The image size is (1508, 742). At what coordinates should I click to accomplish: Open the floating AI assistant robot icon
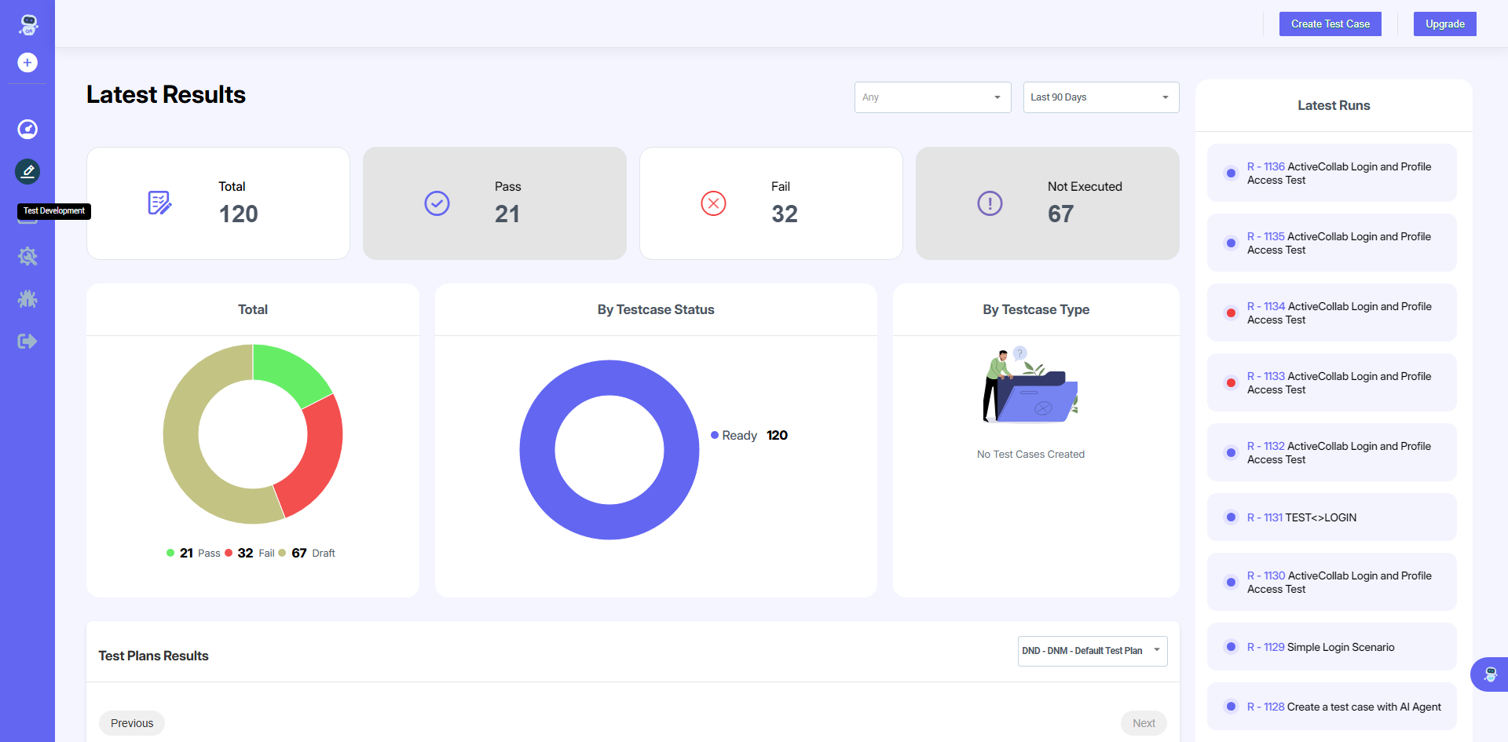(1490, 674)
